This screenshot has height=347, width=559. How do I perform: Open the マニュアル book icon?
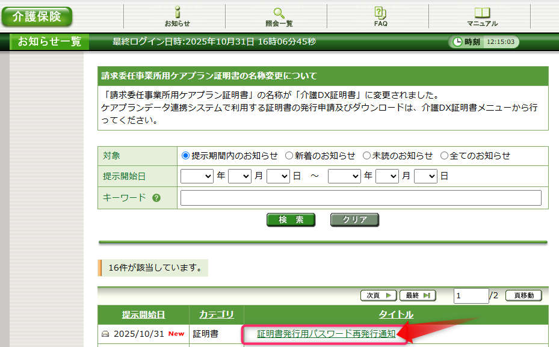[x=482, y=13]
